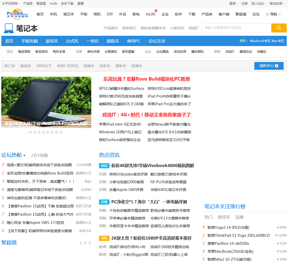Click the product search input field

(237, 28)
